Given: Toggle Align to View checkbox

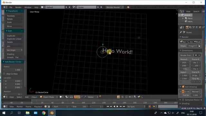Looking at the screenshot, I should pyautogui.click(x=4, y=74).
